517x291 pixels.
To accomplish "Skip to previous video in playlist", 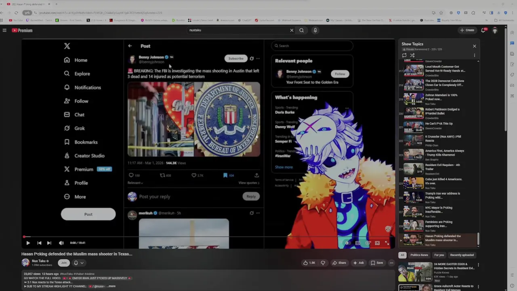I will click(39, 243).
